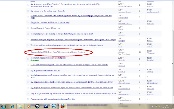The width and height of the screenshot is (174, 109).
Task: Star 'My blog seems to have been hacked' thread
Action: 28,70
